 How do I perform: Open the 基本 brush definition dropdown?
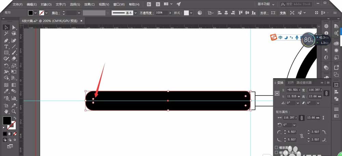[x=136, y=13]
